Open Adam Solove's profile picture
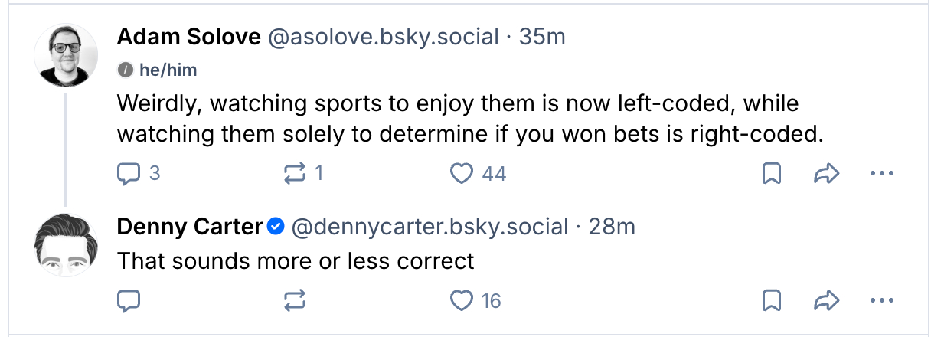Image resolution: width=931 pixels, height=337 pixels. pyautogui.click(x=67, y=55)
